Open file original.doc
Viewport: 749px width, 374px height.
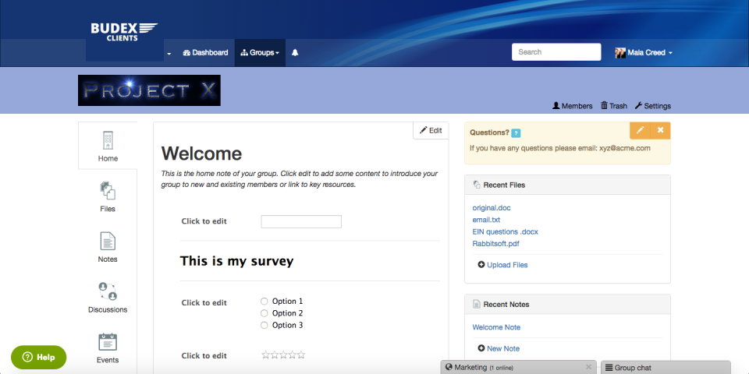tap(492, 208)
